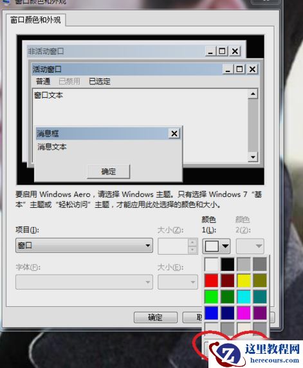Select the bright blue swatch
Screen dimensions: 303x368
[212, 313]
